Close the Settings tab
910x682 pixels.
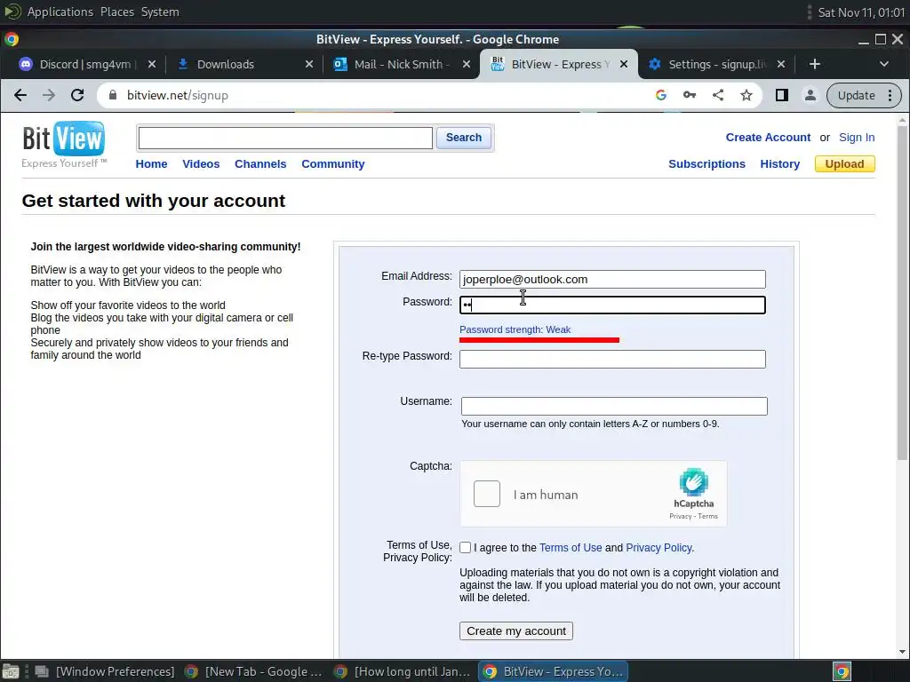[781, 64]
